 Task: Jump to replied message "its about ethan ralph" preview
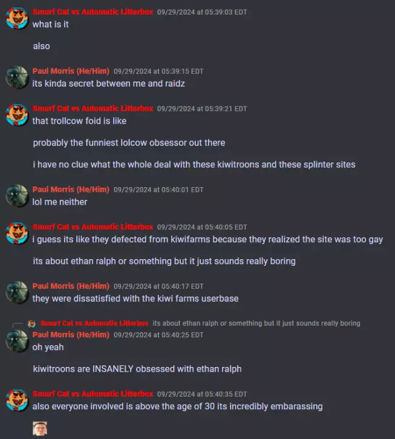(256, 323)
